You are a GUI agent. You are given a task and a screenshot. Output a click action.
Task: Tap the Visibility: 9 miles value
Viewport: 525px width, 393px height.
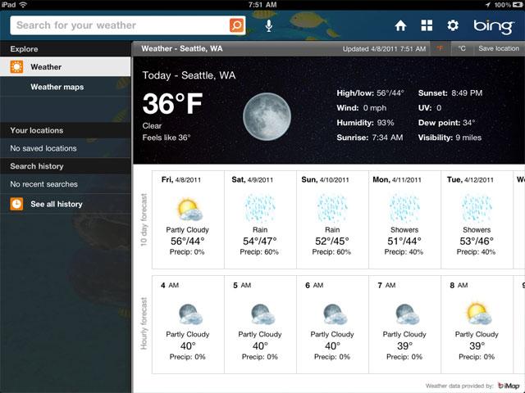pyautogui.click(x=450, y=138)
